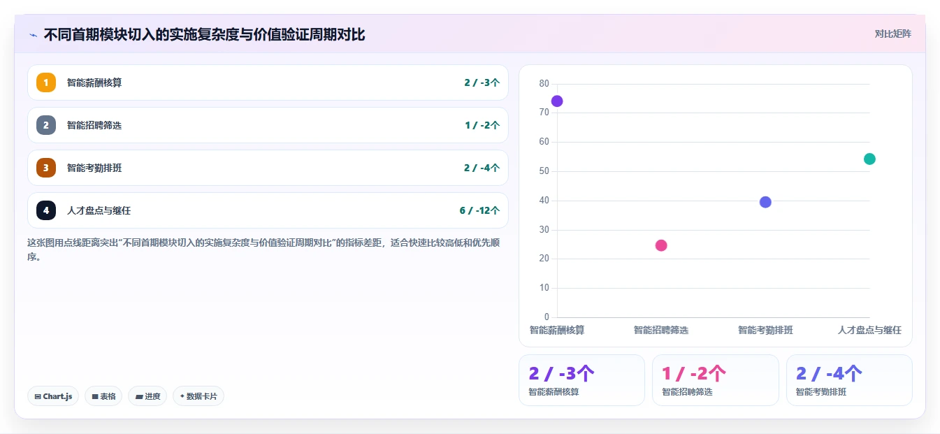940x434 pixels.
Task: Click the indigo data point for 智能考勤排班
Action: (x=765, y=202)
